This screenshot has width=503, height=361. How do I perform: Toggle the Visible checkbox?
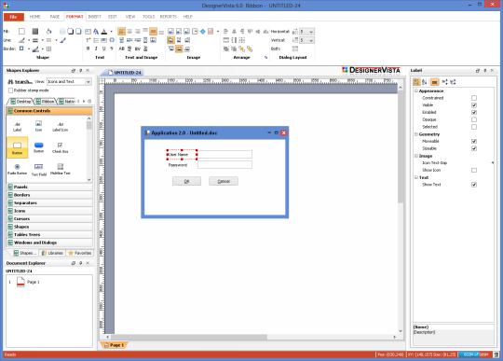(x=474, y=105)
